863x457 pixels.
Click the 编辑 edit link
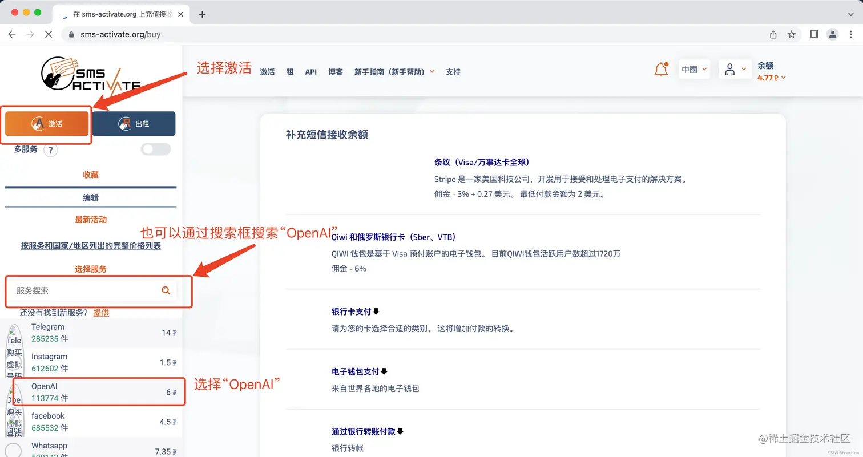point(91,197)
